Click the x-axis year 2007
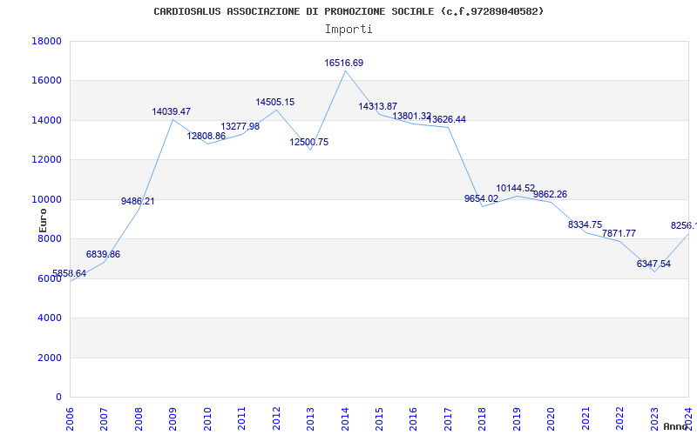 104,418
